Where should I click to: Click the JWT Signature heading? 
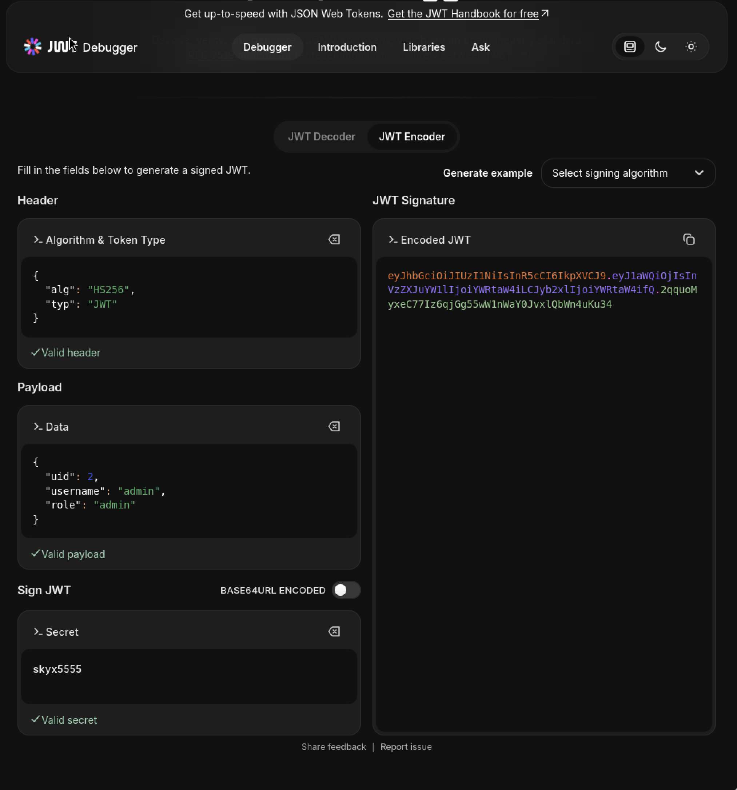click(413, 200)
